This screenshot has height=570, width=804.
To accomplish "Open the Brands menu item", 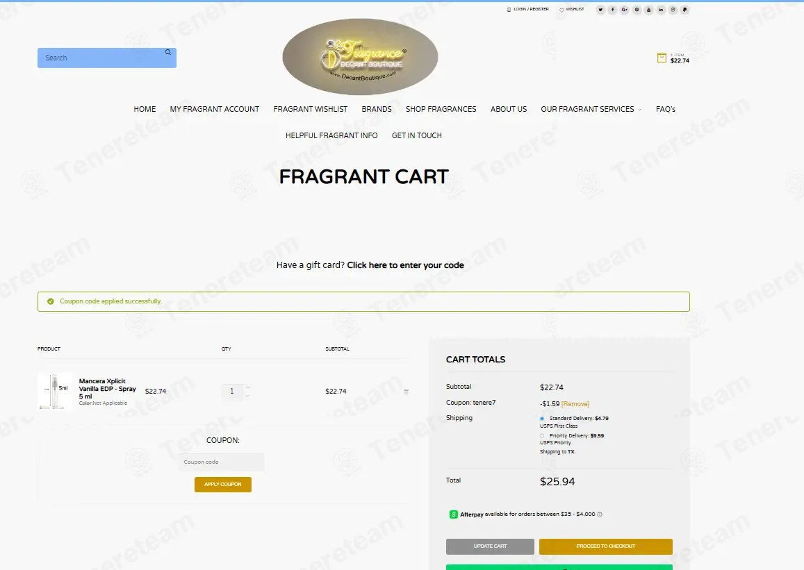I will coord(377,109).
